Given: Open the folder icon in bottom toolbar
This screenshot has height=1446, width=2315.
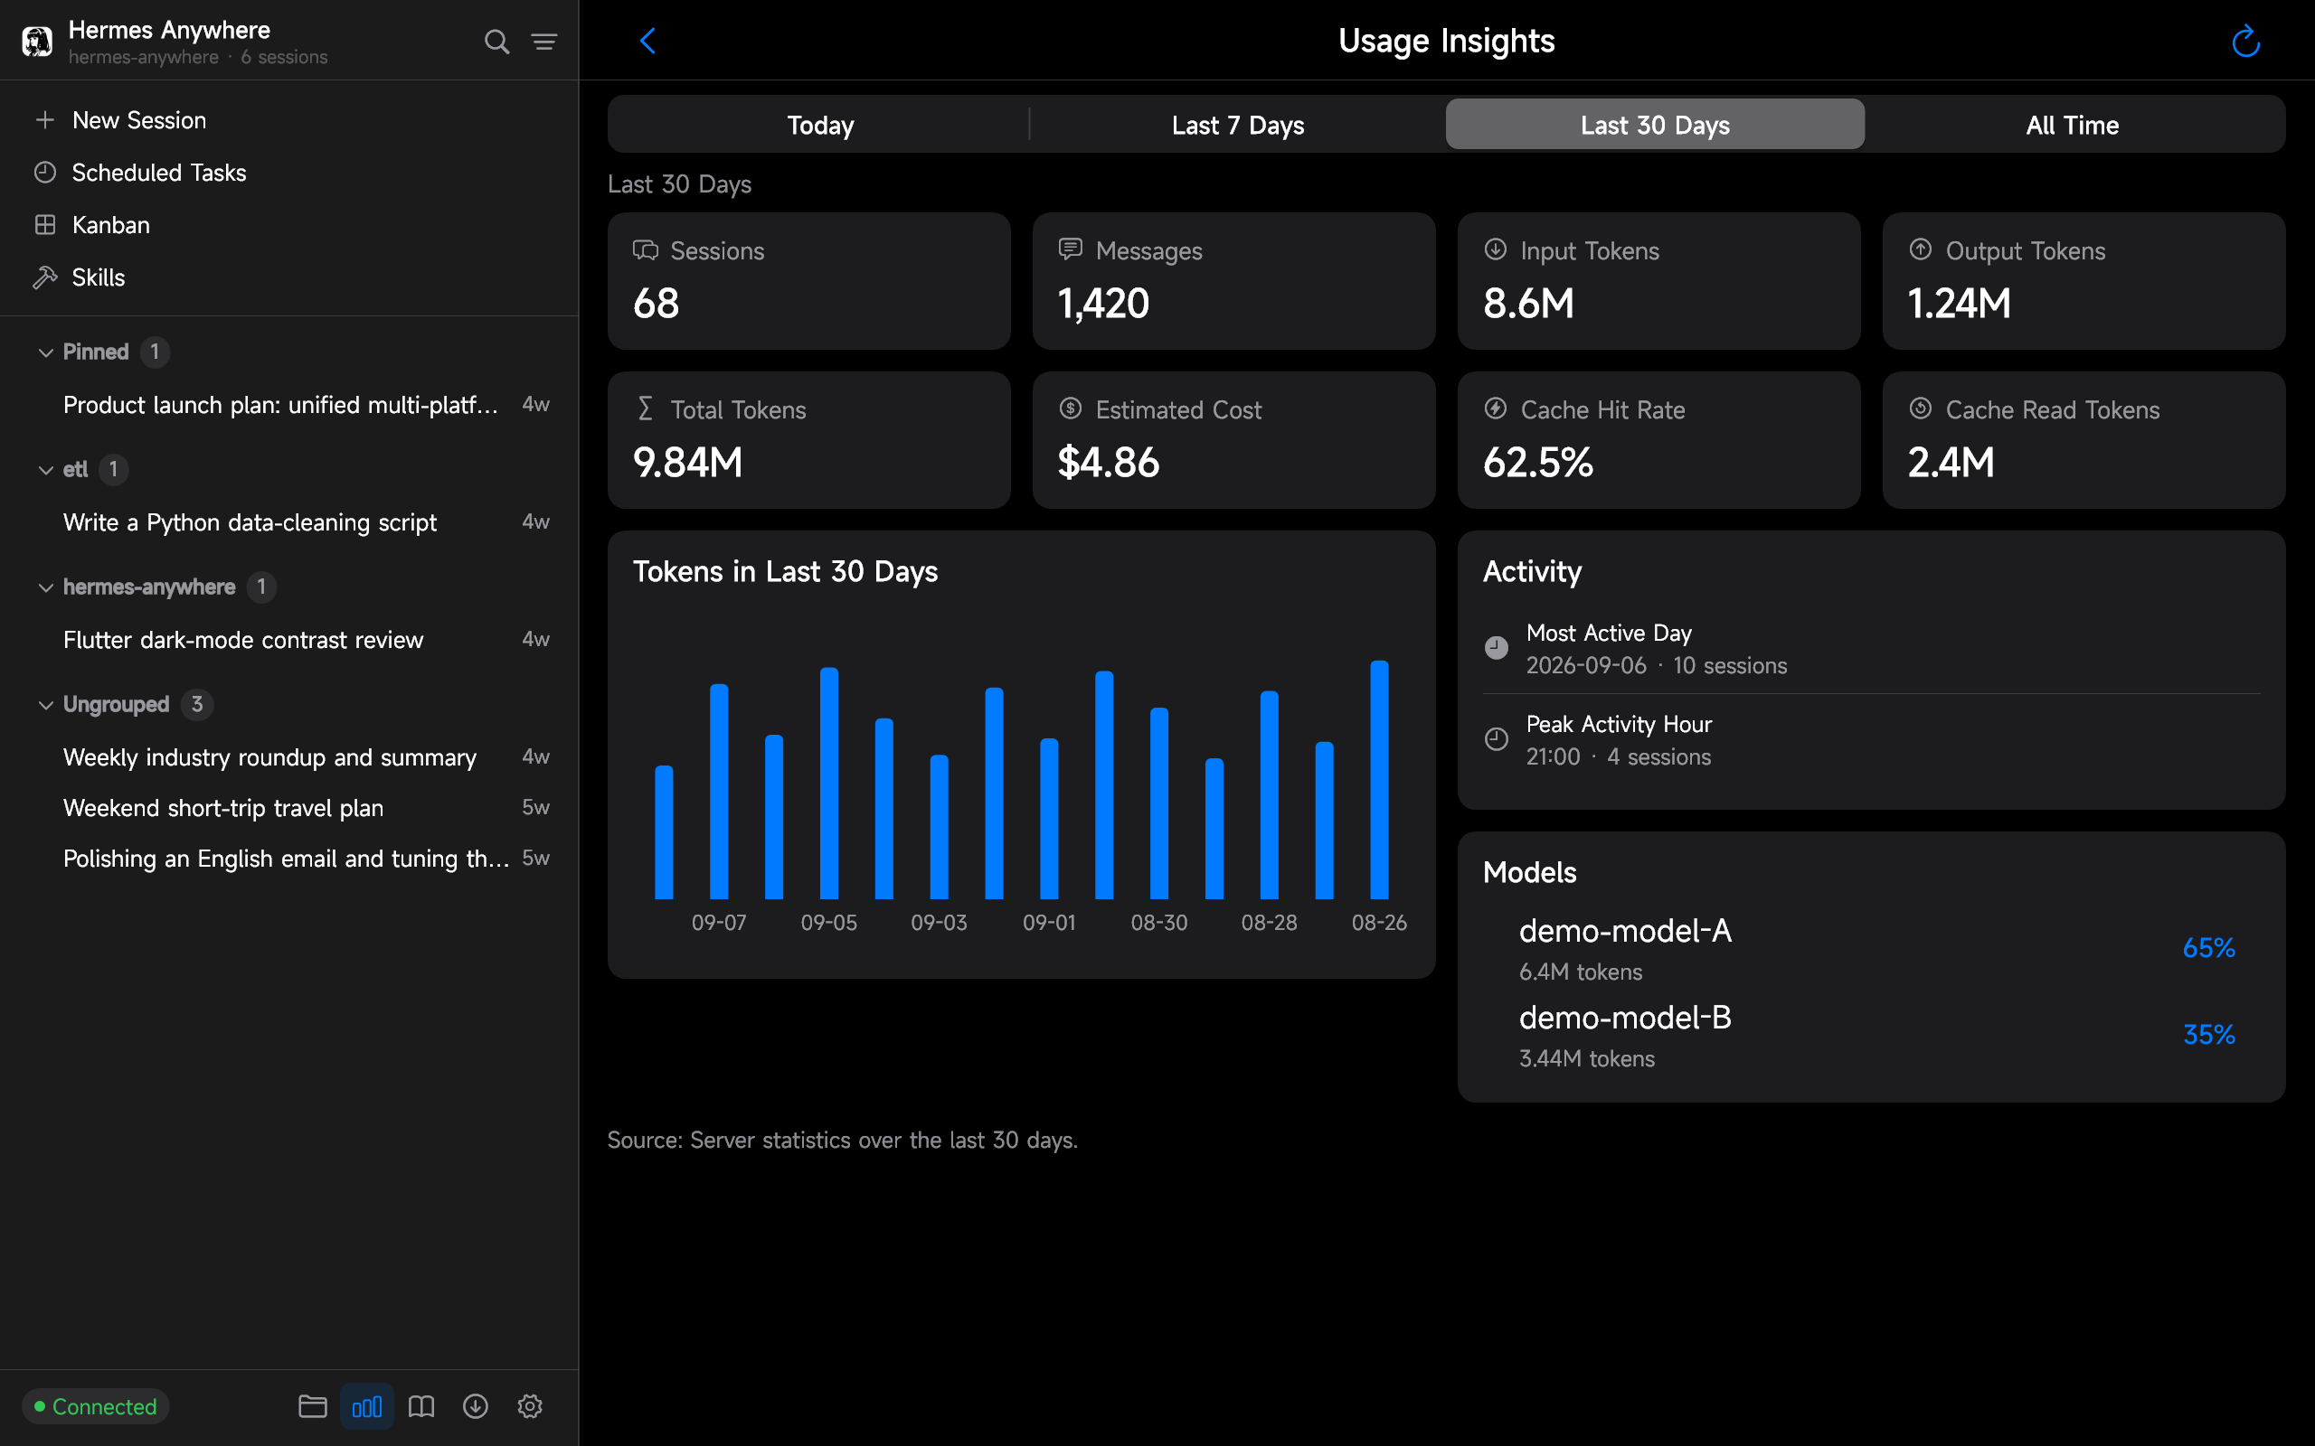Looking at the screenshot, I should (x=313, y=1406).
